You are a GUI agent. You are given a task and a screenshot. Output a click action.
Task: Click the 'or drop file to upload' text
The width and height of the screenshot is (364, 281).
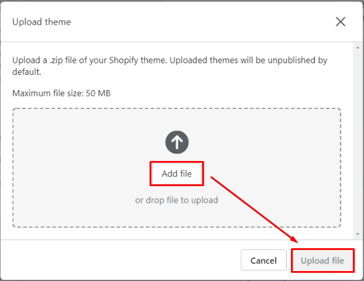pyautogui.click(x=176, y=200)
